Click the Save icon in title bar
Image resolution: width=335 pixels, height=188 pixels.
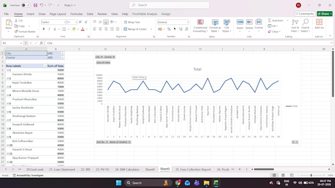(x=35, y=5)
